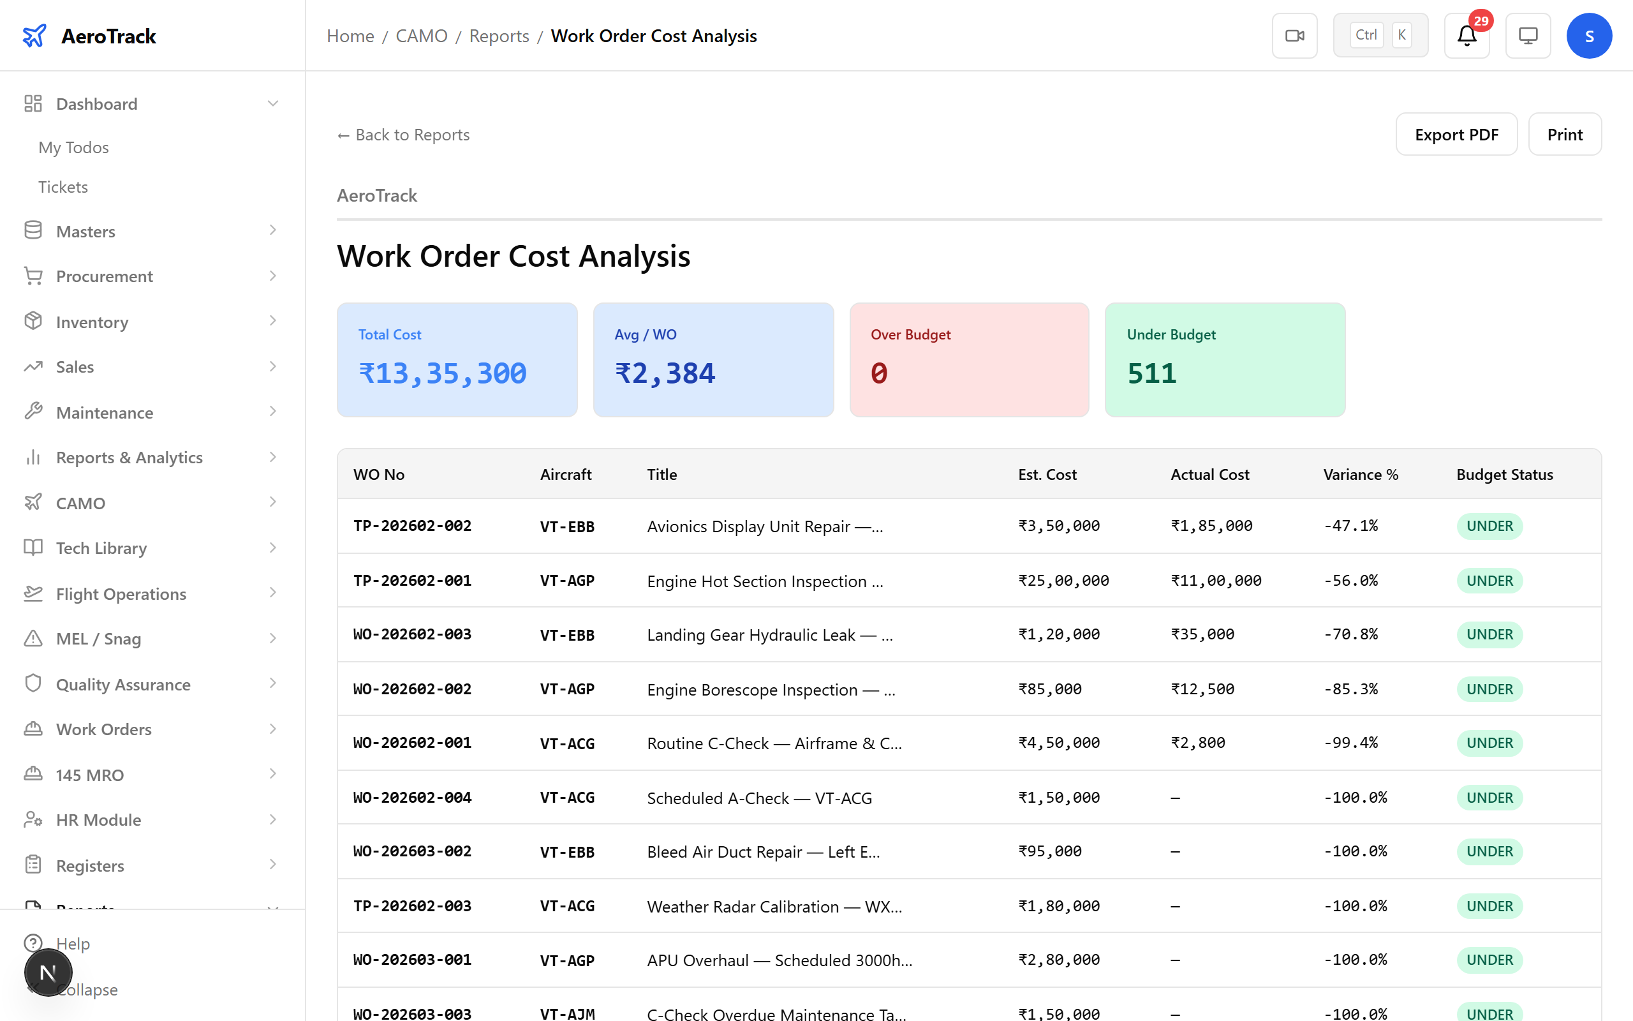Click the Export PDF button
This screenshot has height=1021, width=1633.
(1456, 134)
